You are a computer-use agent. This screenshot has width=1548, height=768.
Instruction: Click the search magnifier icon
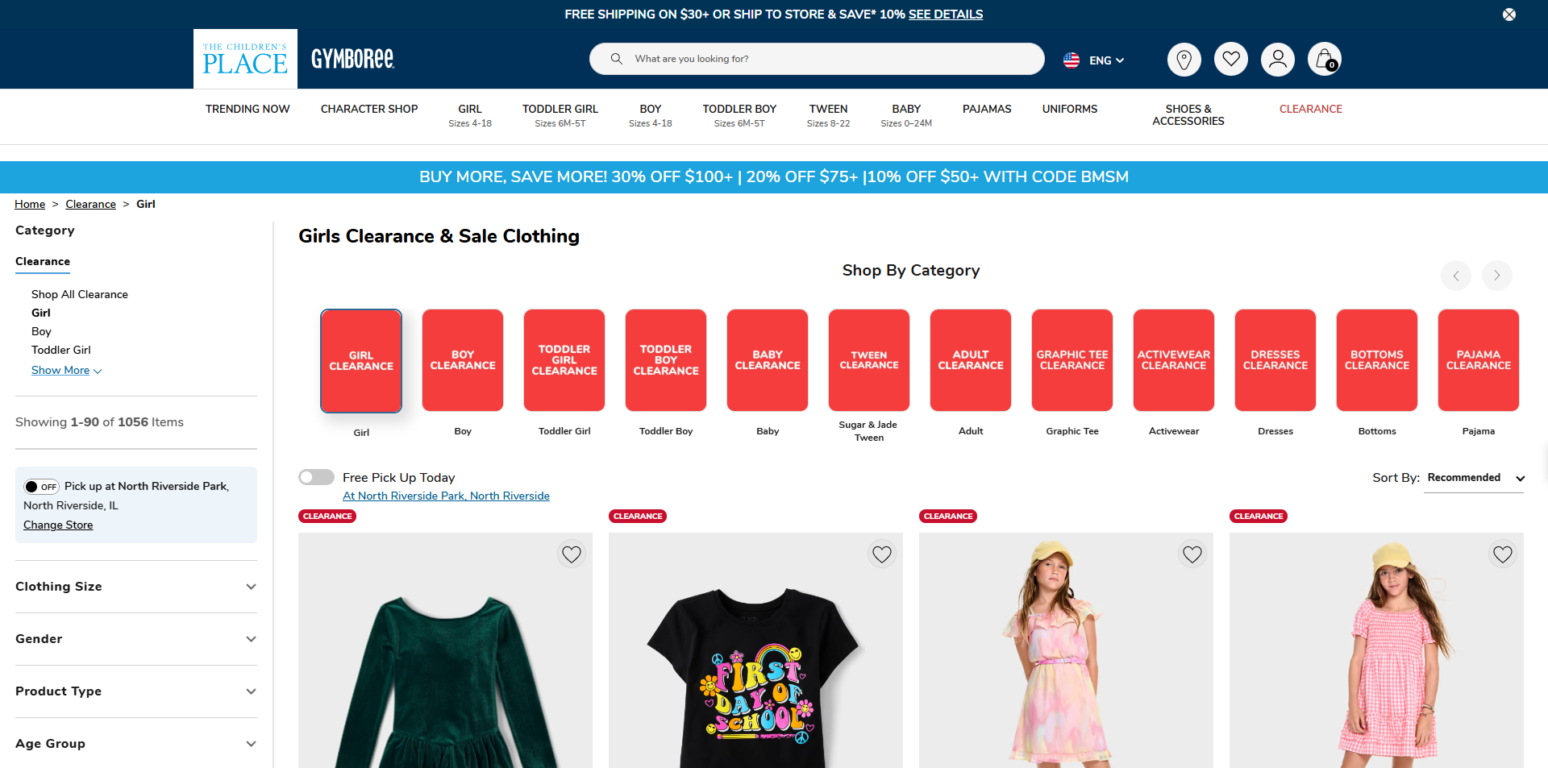[x=616, y=58]
